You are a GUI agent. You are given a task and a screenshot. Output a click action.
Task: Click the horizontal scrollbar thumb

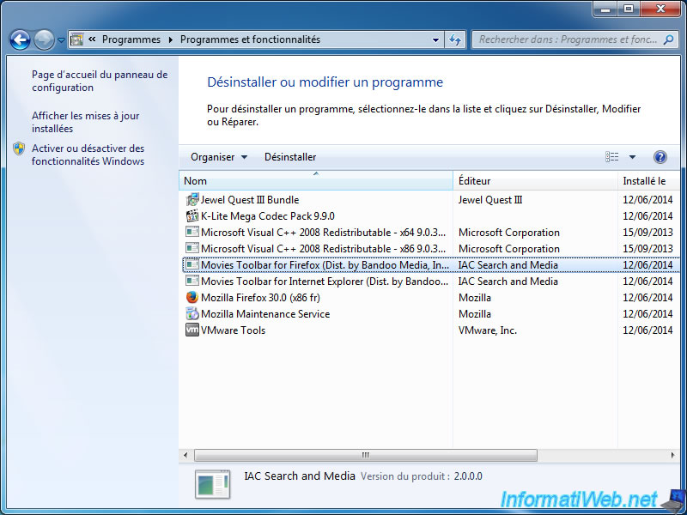pyautogui.click(x=366, y=455)
